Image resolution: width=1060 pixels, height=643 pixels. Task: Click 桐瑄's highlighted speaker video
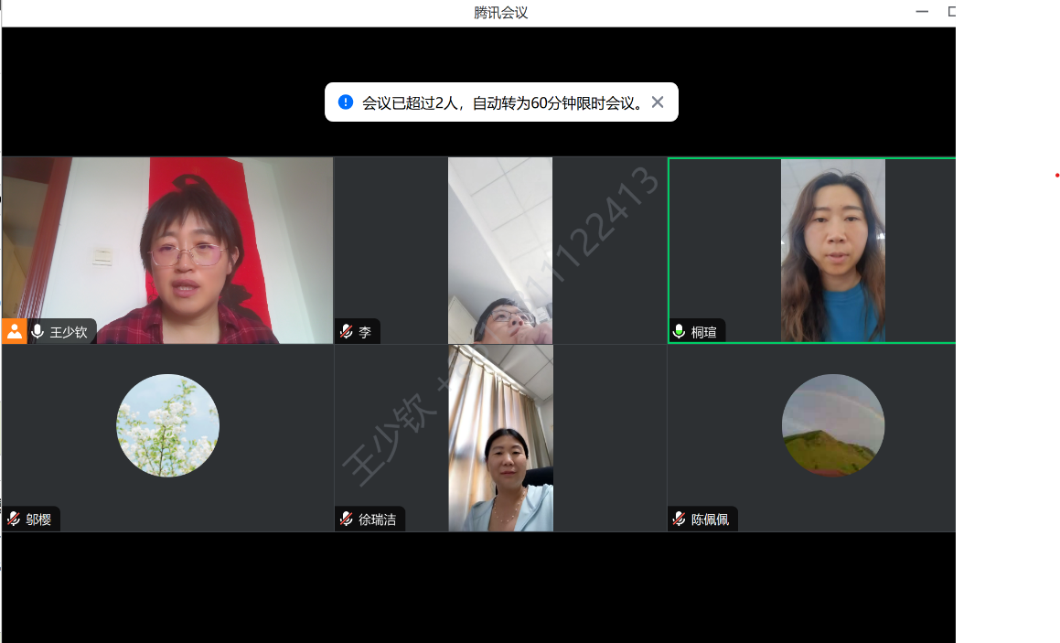click(832, 247)
